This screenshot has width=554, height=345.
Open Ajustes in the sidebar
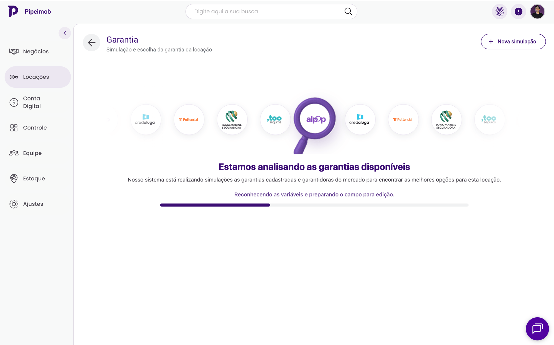(x=38, y=204)
